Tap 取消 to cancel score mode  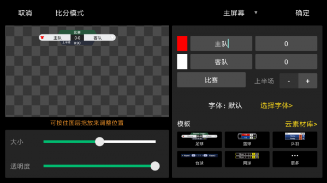[25, 13]
